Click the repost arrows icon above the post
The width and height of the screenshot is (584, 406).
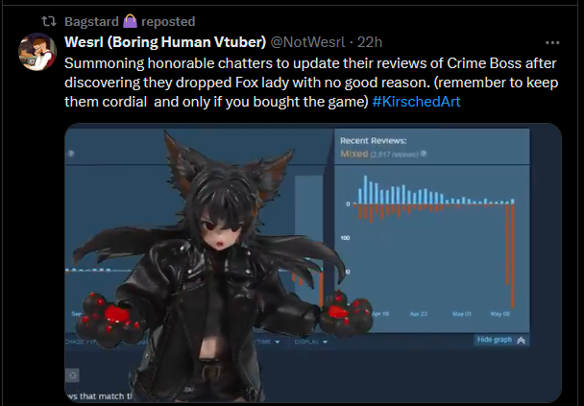point(49,21)
